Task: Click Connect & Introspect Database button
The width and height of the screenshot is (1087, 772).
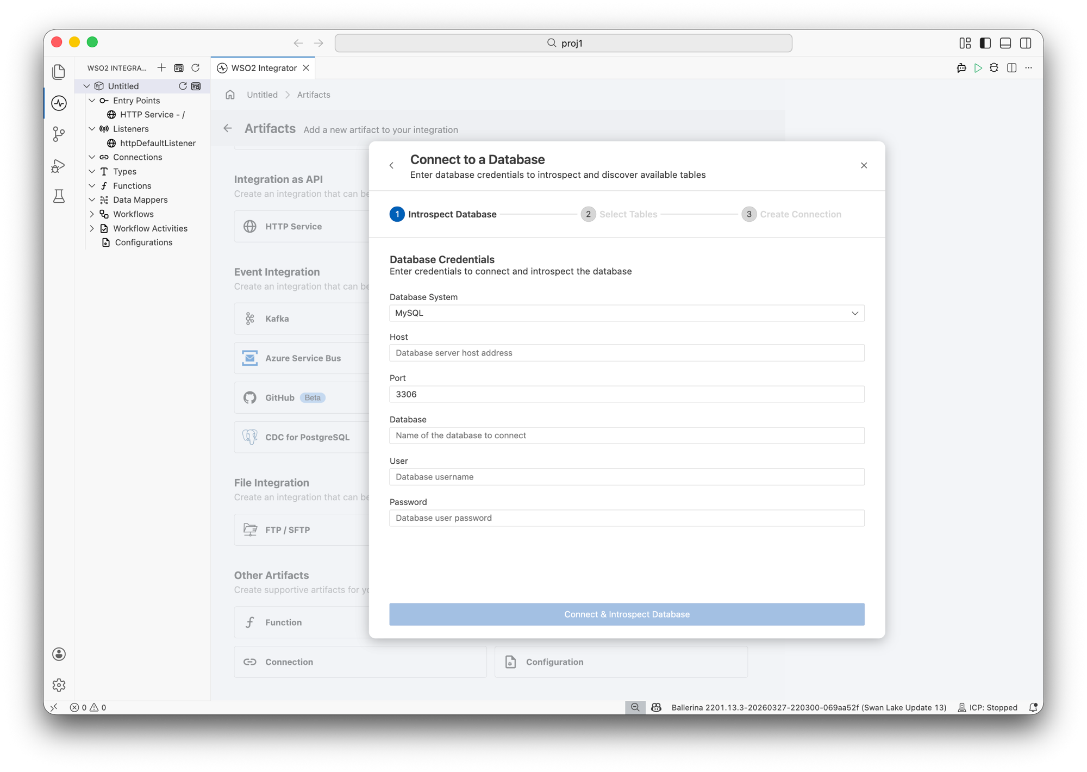Action: 627,614
